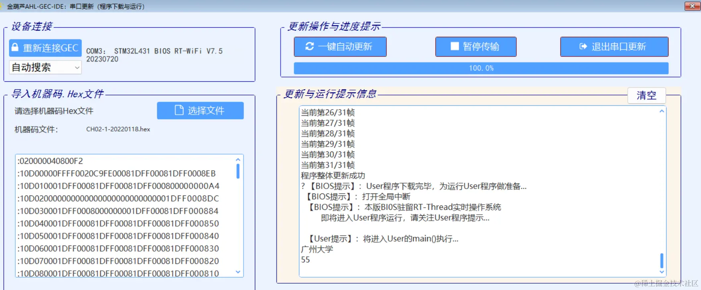This screenshot has height=290, width=701.
Task: Click log line 当前第26/31帧
Action: click(x=328, y=113)
